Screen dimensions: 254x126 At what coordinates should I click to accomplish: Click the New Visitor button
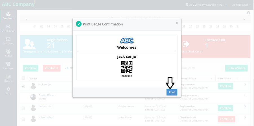point(236,68)
